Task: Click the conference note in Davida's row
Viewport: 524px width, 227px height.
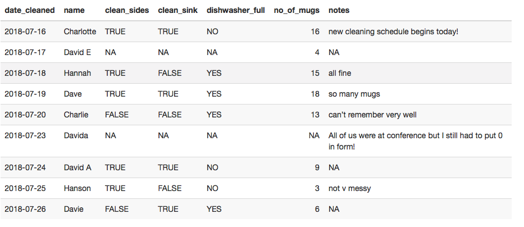Action: point(416,141)
